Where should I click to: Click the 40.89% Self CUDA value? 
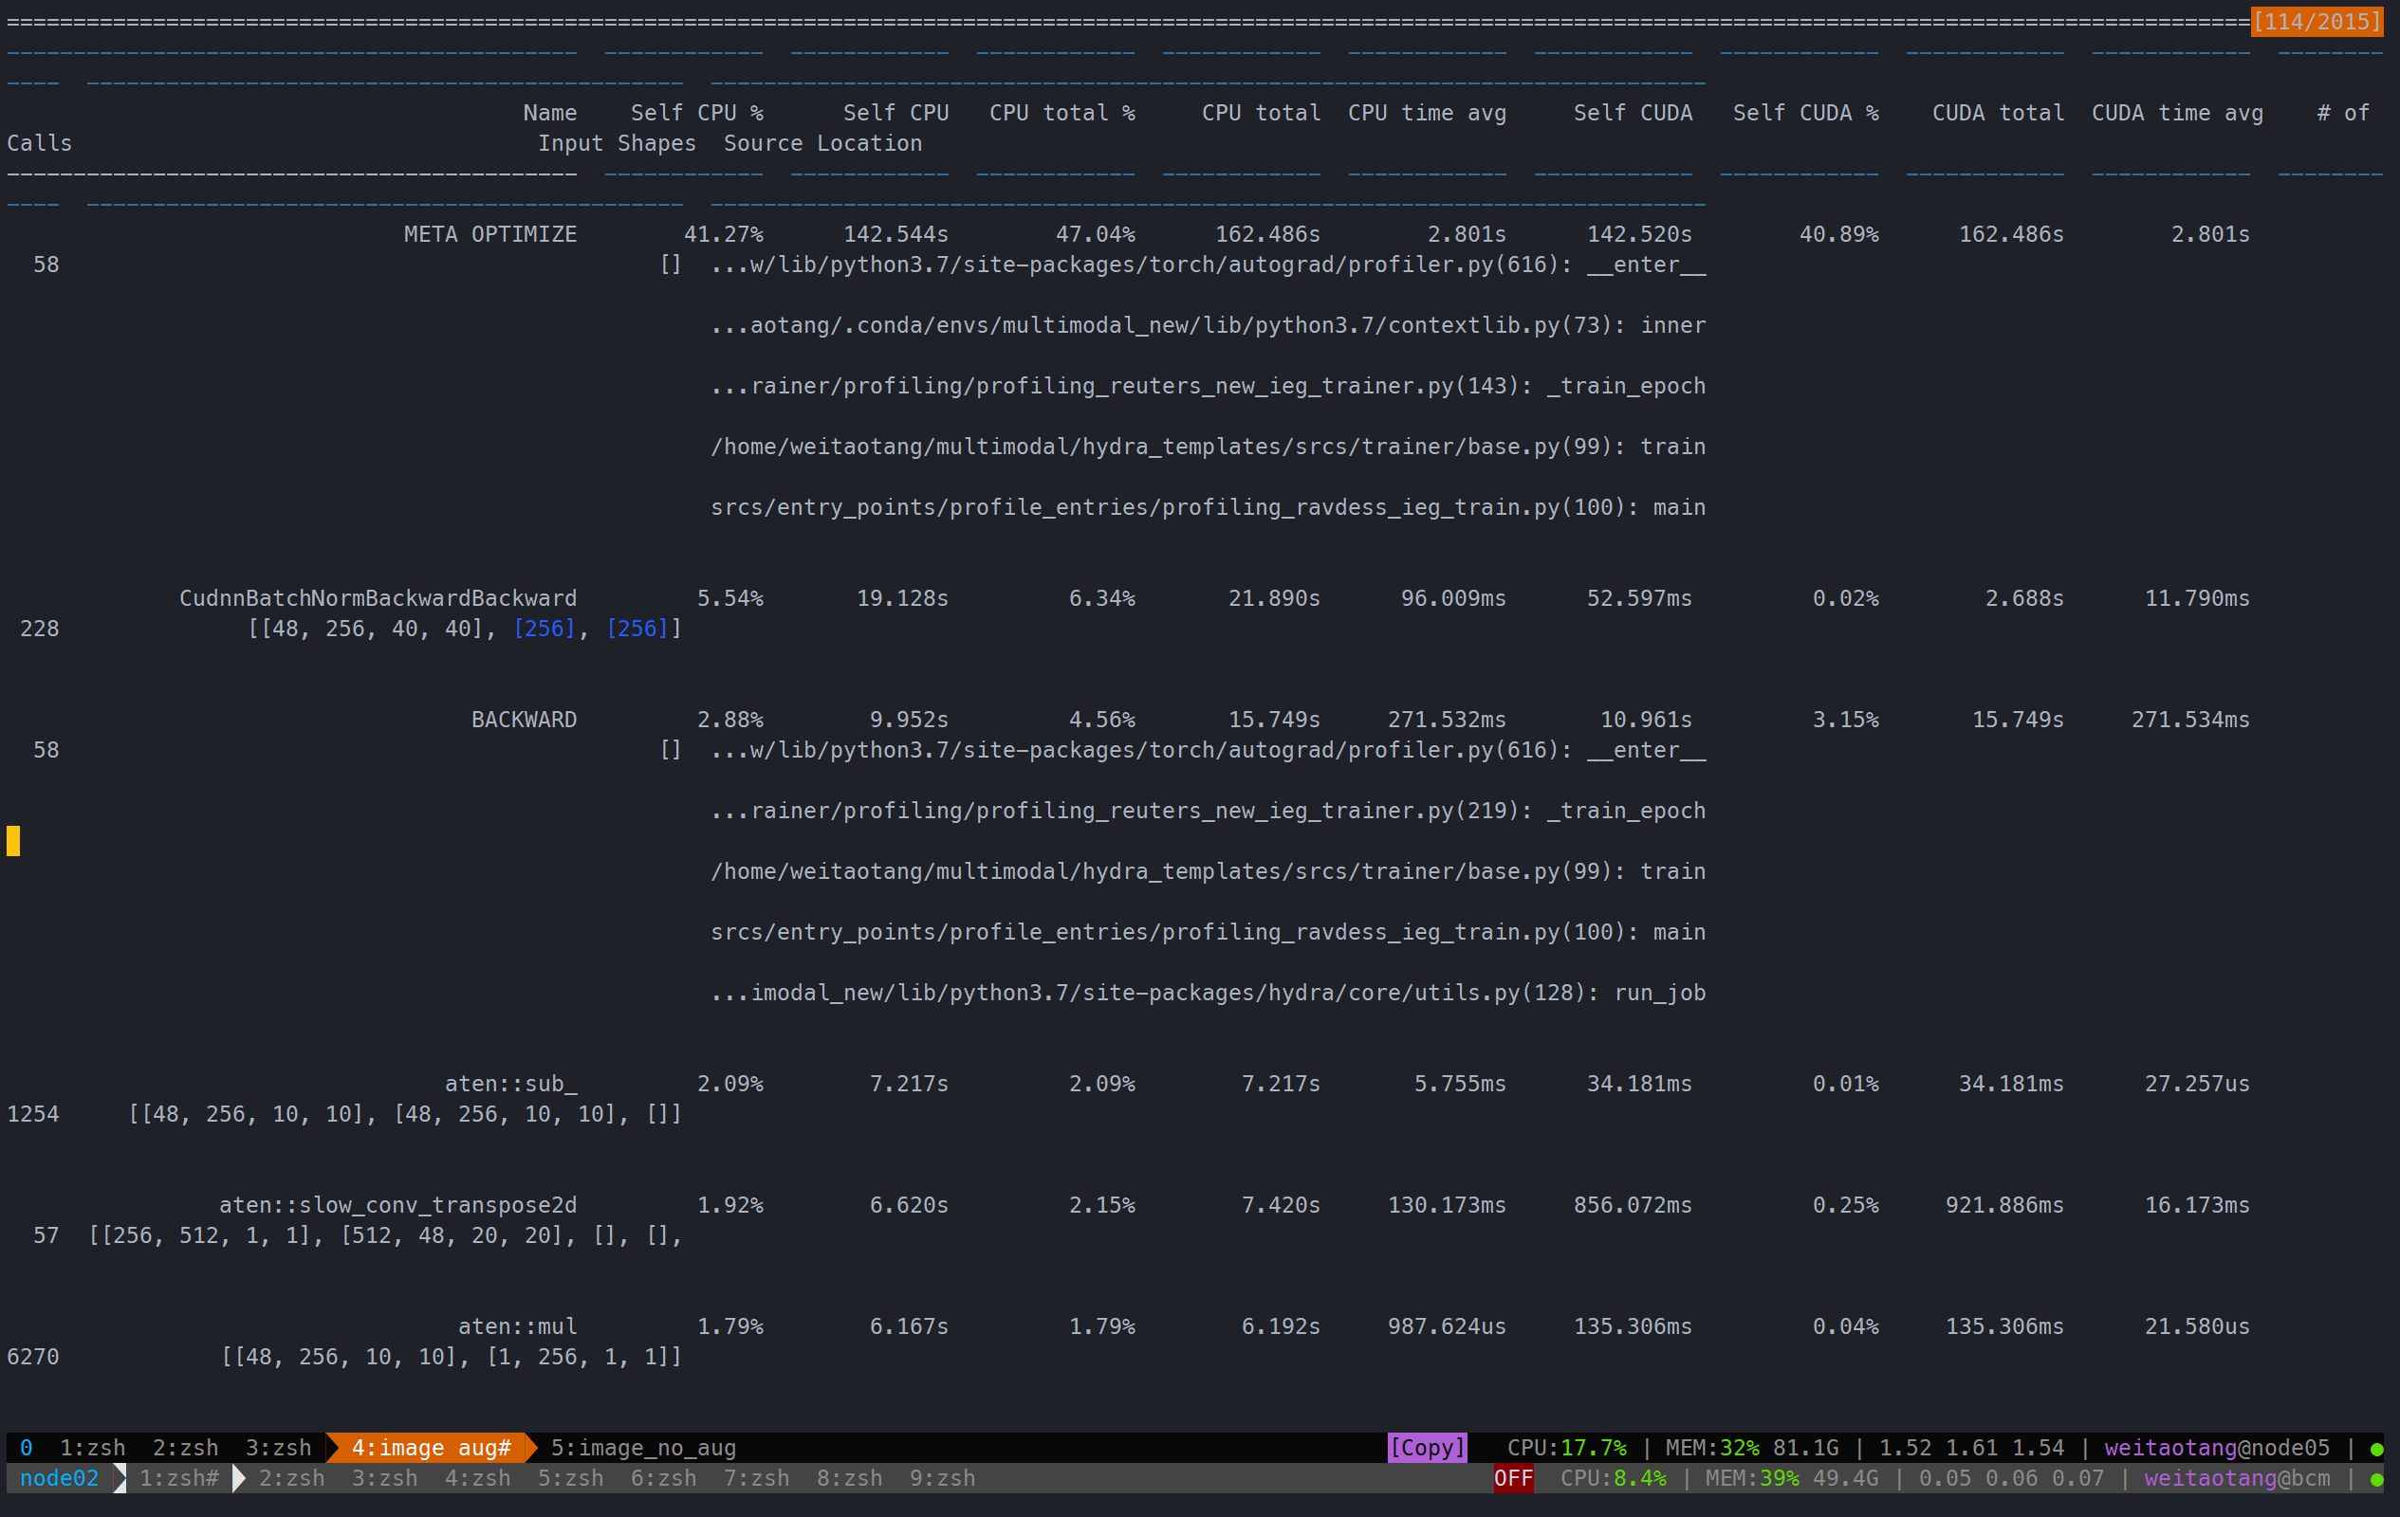(x=1838, y=234)
